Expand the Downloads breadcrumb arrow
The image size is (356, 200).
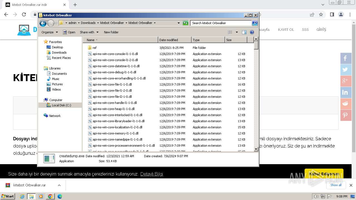(x=98, y=23)
